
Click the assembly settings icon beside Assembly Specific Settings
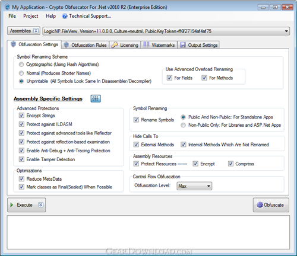(x=96, y=98)
